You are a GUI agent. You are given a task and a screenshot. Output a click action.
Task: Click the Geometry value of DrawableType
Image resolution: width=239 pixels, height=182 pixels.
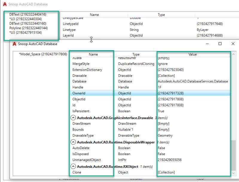coord(165,135)
